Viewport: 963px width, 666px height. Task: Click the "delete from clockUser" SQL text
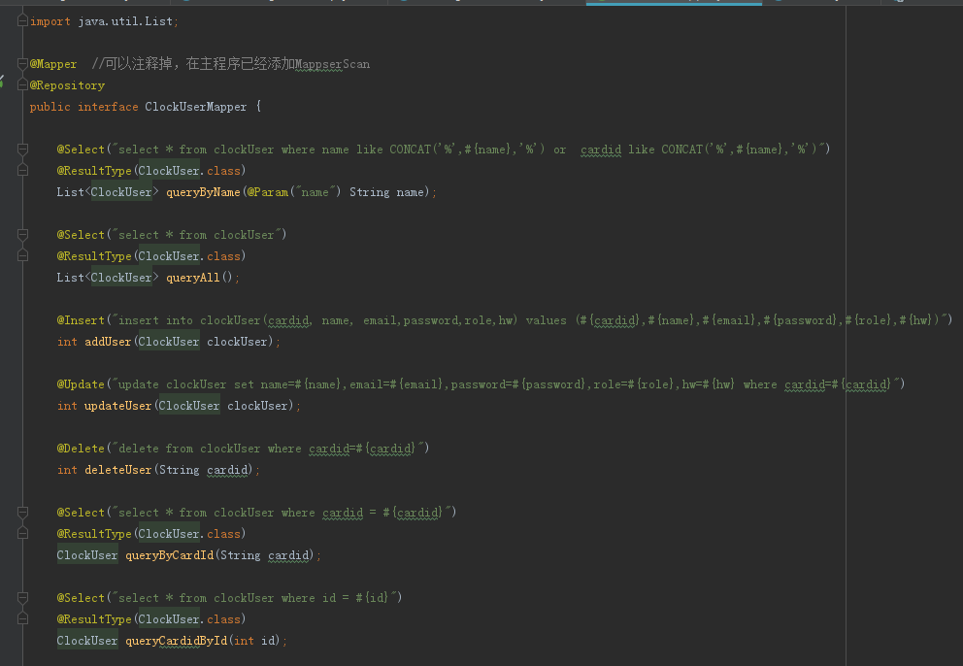(x=189, y=449)
